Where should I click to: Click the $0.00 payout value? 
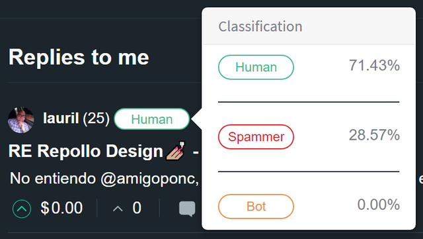(x=61, y=208)
